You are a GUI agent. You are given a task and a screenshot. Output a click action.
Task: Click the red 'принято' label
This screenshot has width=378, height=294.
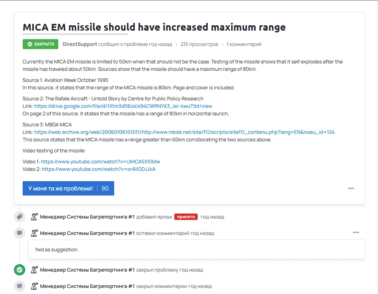click(186, 217)
